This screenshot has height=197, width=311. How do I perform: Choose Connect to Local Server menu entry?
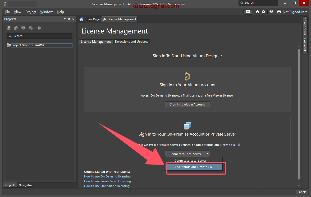point(194,160)
